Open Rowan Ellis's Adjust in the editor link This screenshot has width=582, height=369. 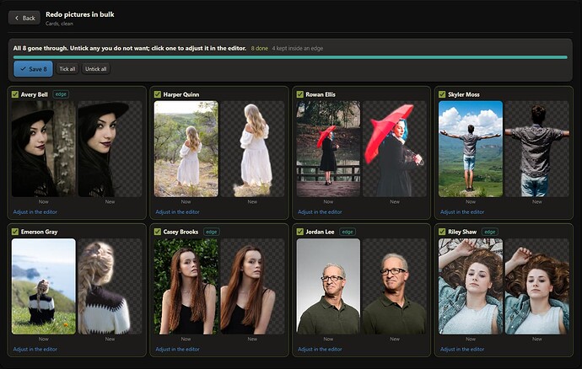click(x=320, y=212)
